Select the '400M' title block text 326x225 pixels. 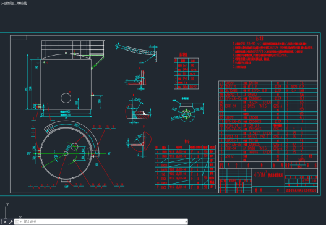pyautogui.click(x=259, y=175)
